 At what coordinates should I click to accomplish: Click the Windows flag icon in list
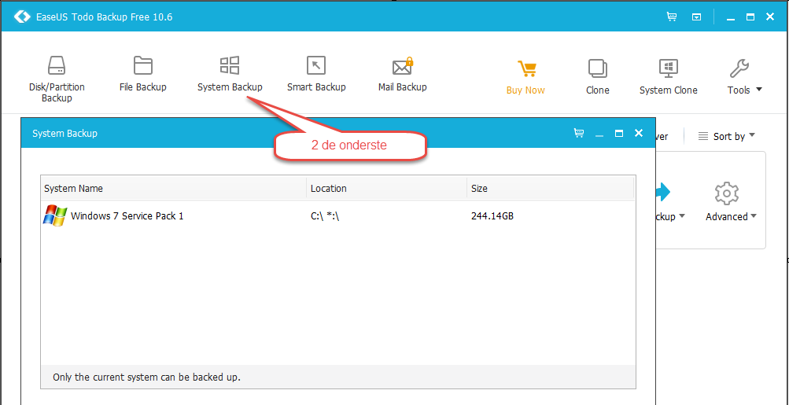55,215
